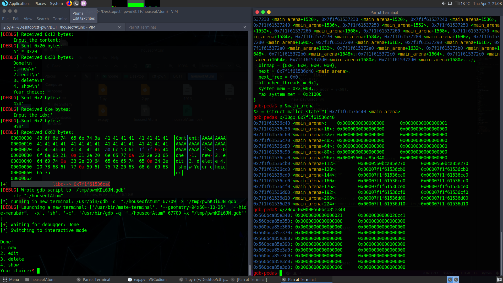The height and width of the screenshot is (283, 503).
Task: Click active Parrot Terminal taskbar entry
Action: tap(307, 280)
